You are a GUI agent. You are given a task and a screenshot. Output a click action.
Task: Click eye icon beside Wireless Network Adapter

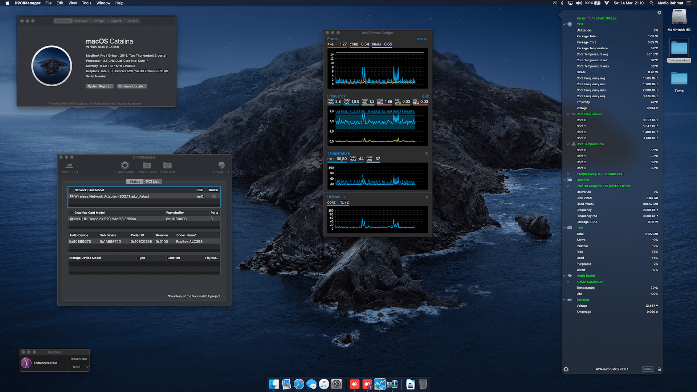[x=71, y=196]
